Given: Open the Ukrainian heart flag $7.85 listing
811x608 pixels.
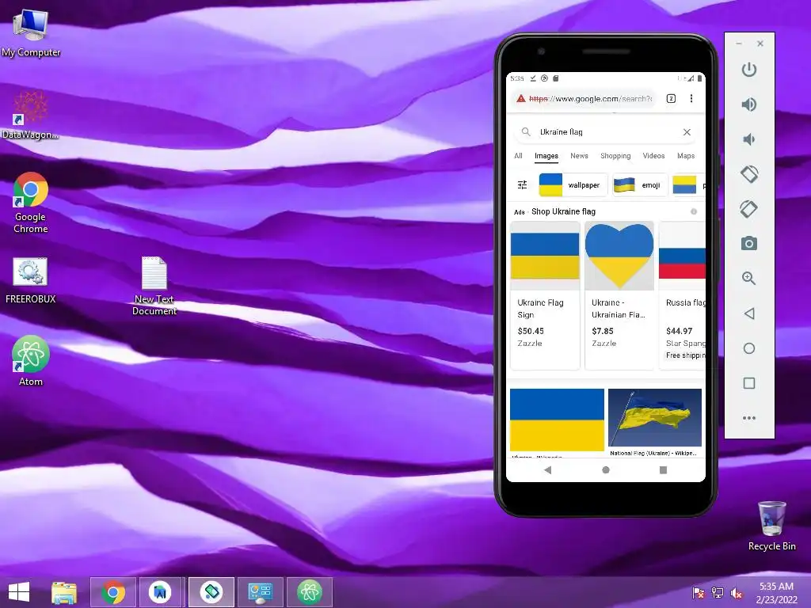Looking at the screenshot, I should (619, 295).
